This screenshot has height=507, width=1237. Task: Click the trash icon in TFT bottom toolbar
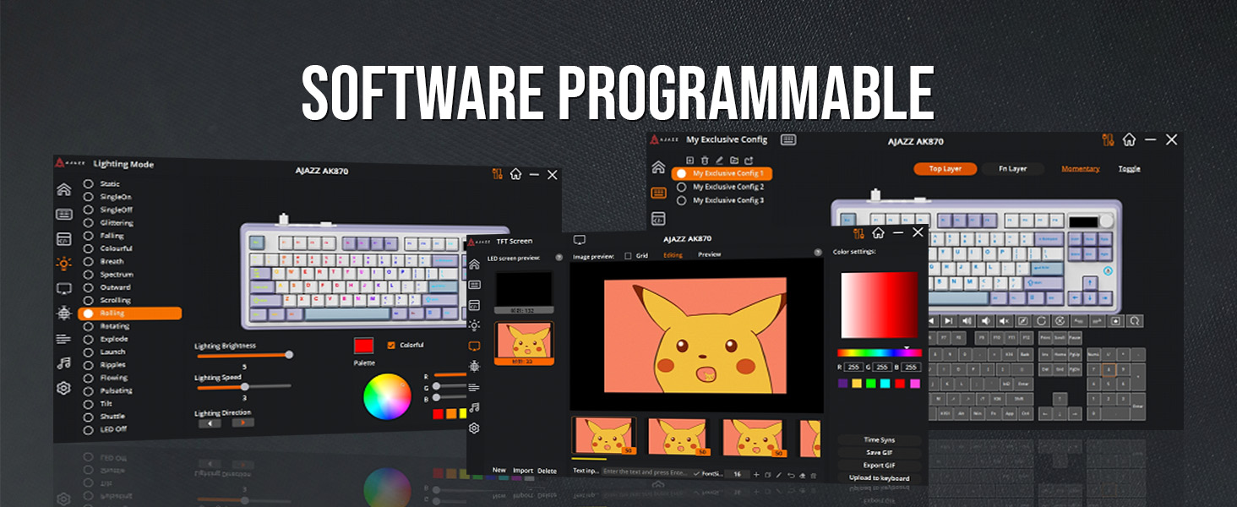(814, 475)
